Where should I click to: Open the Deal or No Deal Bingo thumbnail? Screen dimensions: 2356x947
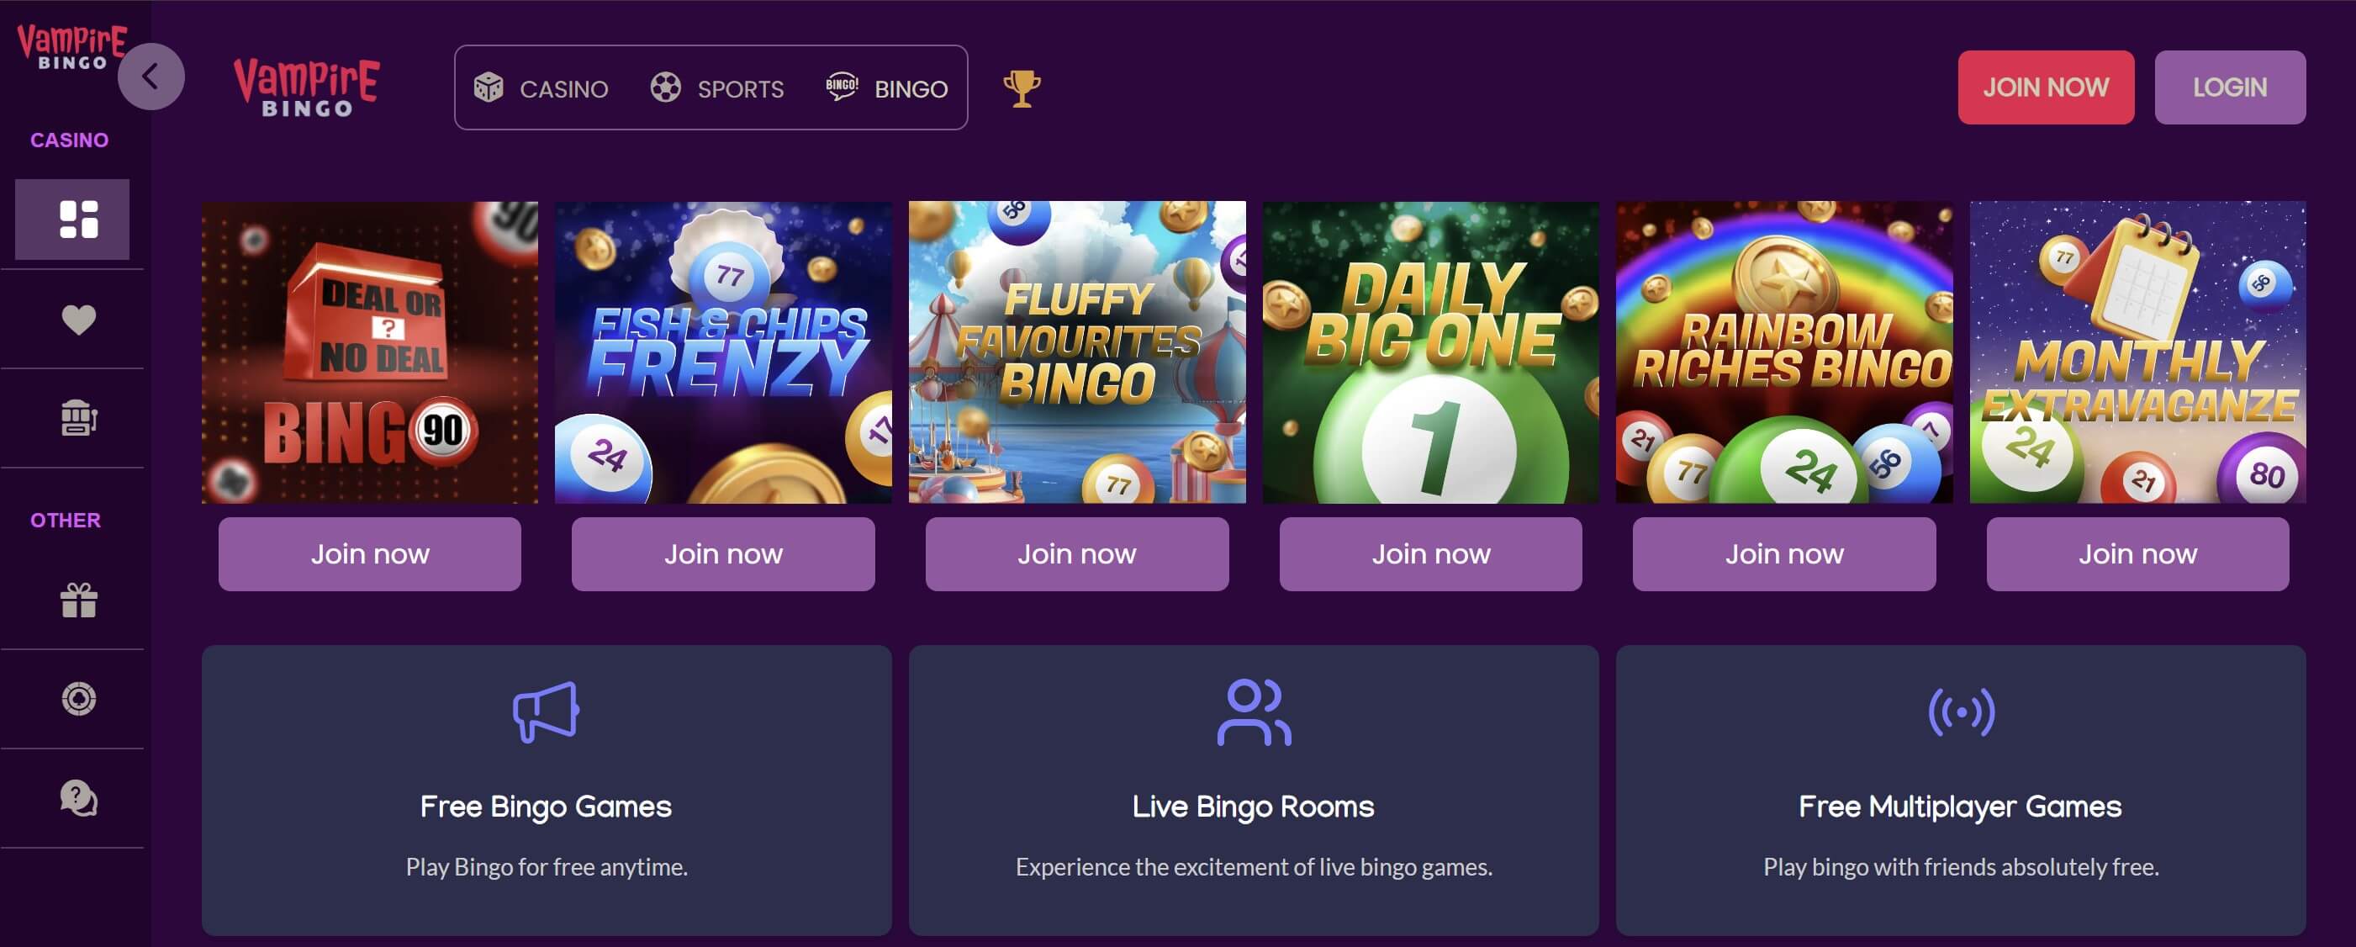[x=369, y=352]
